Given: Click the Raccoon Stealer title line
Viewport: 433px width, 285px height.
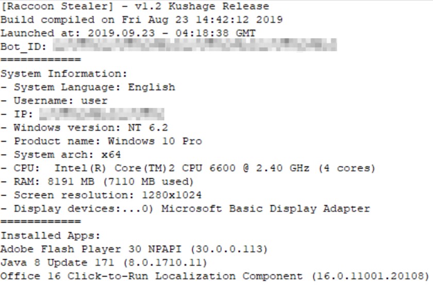Looking at the screenshot, I should coord(135,7).
